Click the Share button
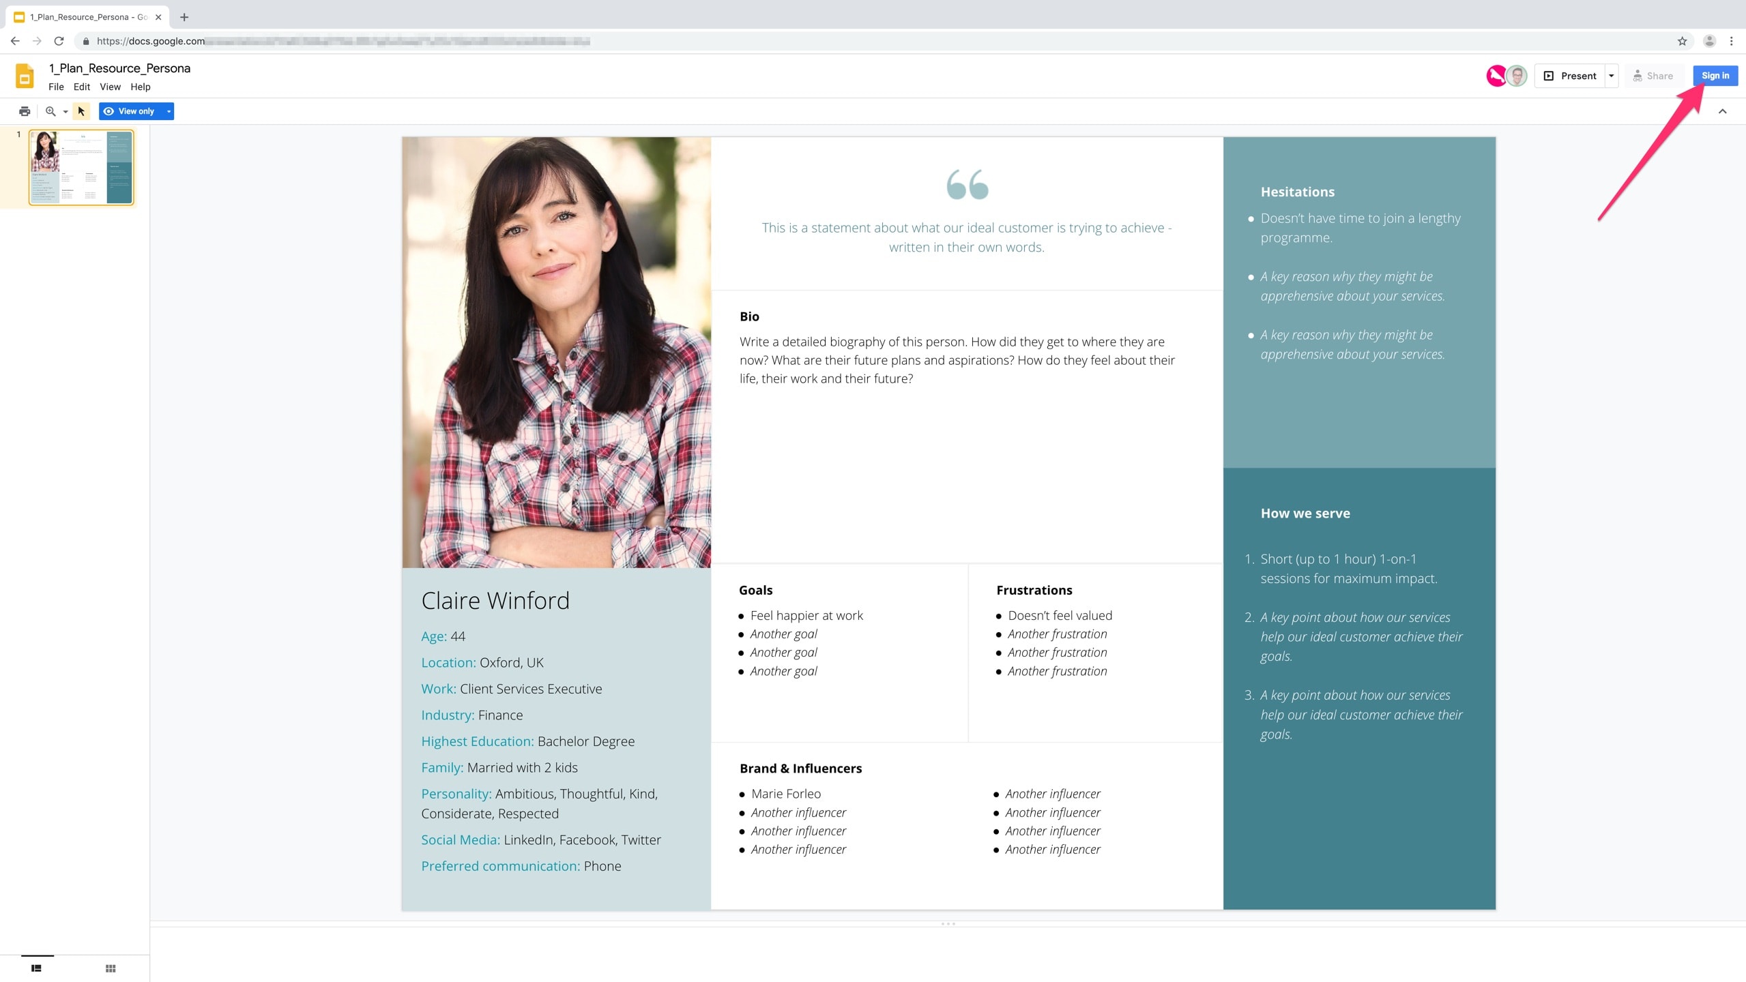 1653,76
